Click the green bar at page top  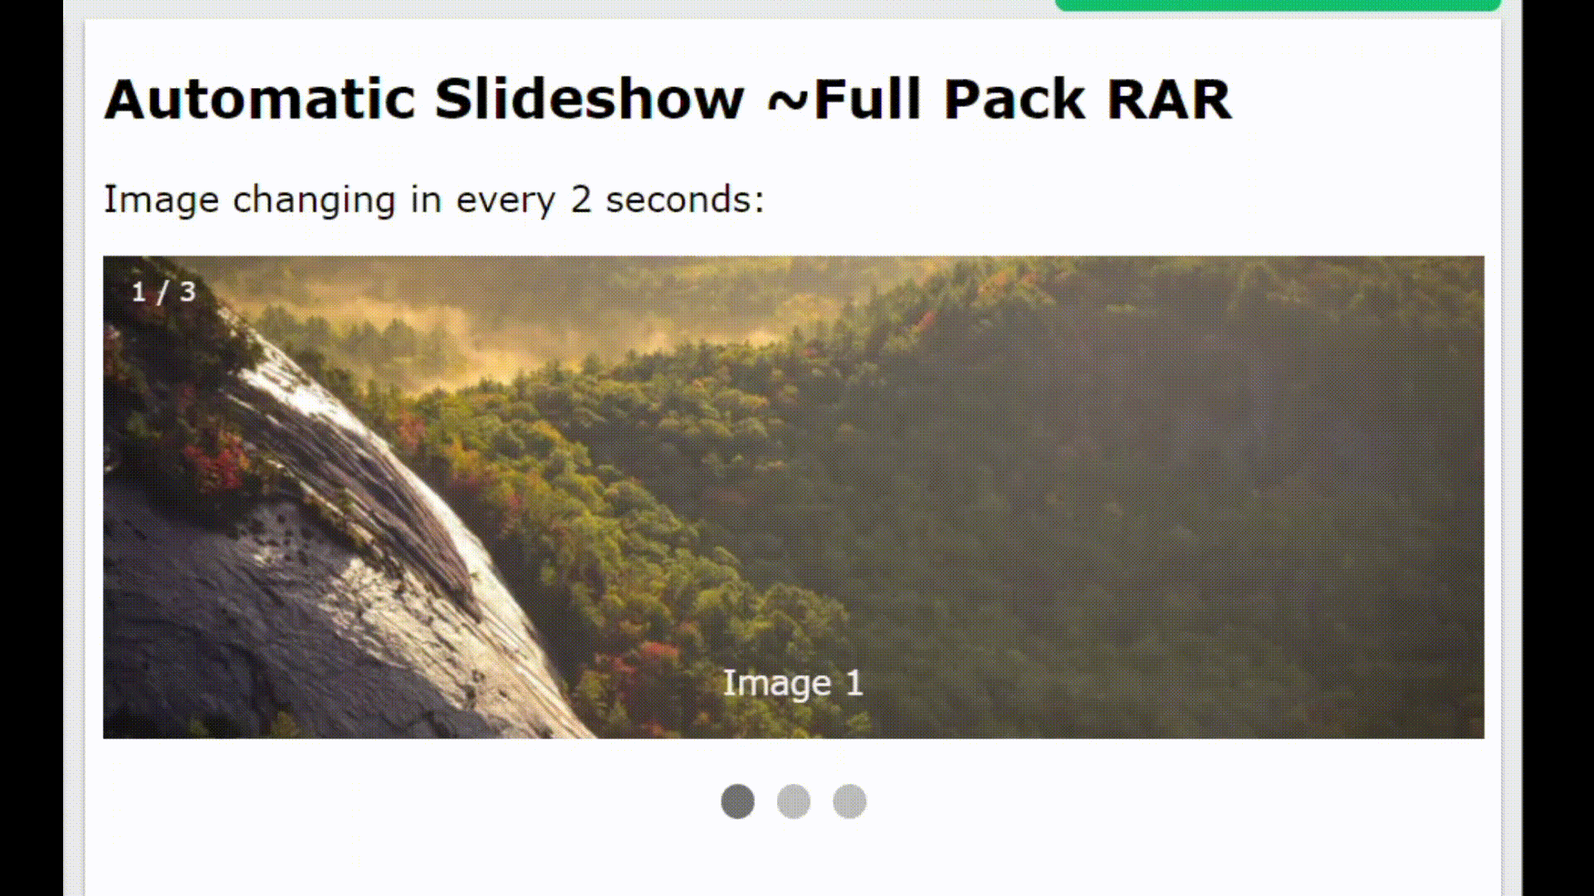click(1278, 5)
